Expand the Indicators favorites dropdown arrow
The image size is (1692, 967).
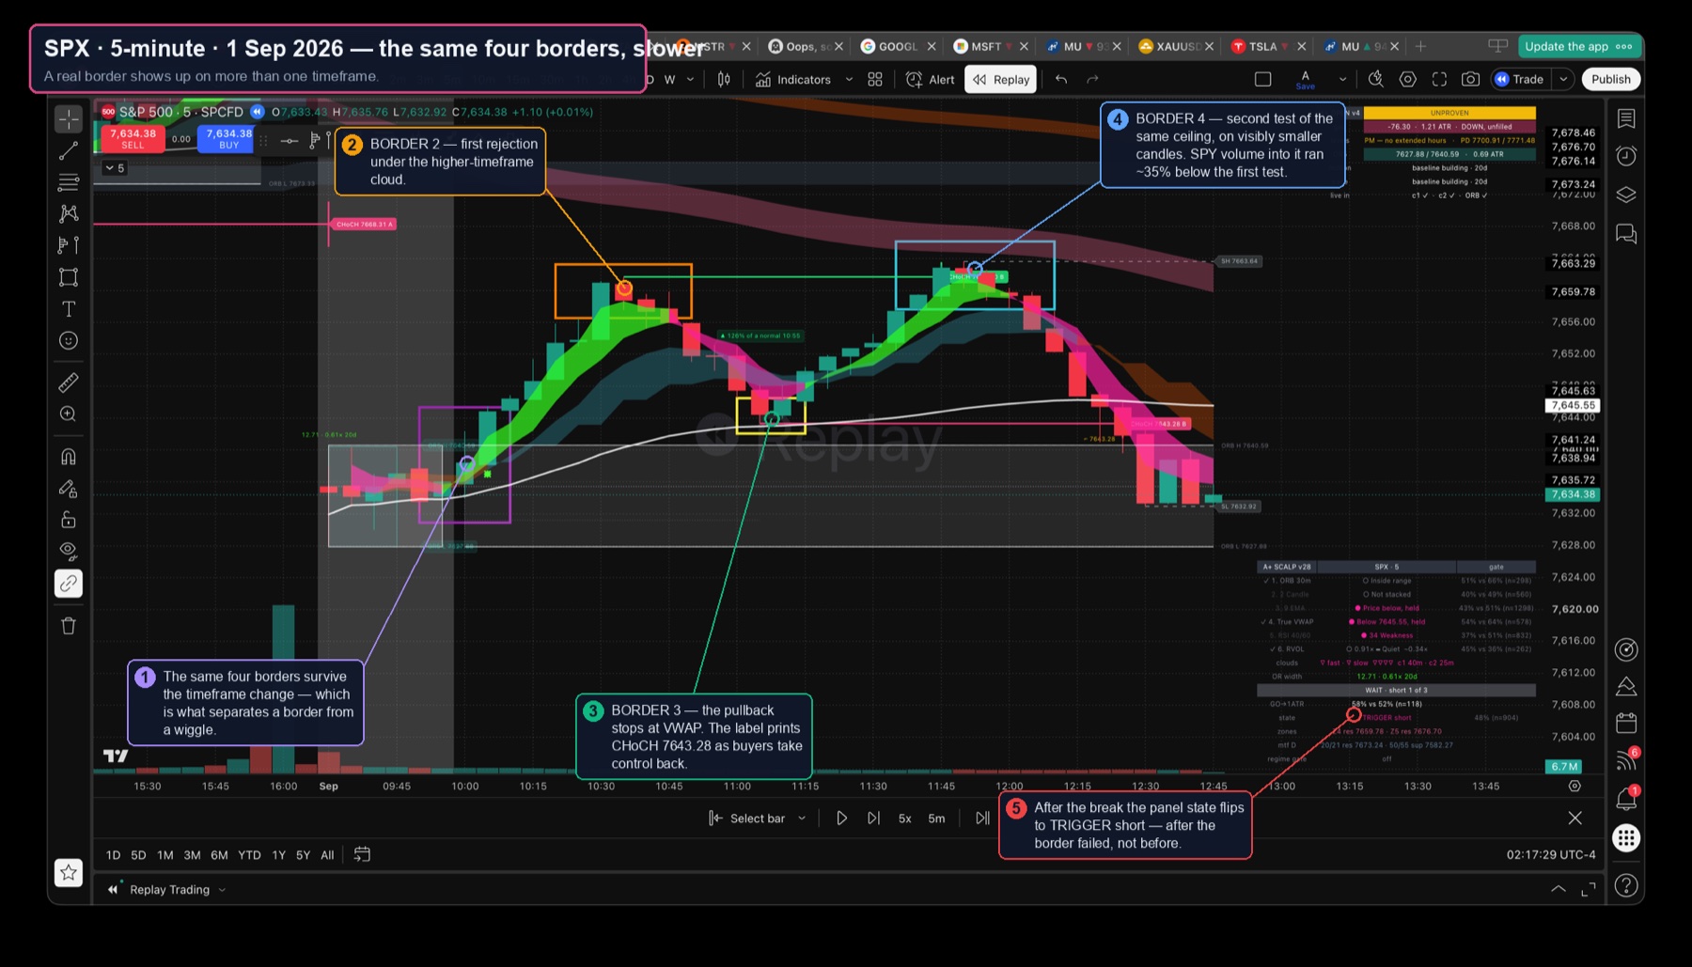coord(849,80)
